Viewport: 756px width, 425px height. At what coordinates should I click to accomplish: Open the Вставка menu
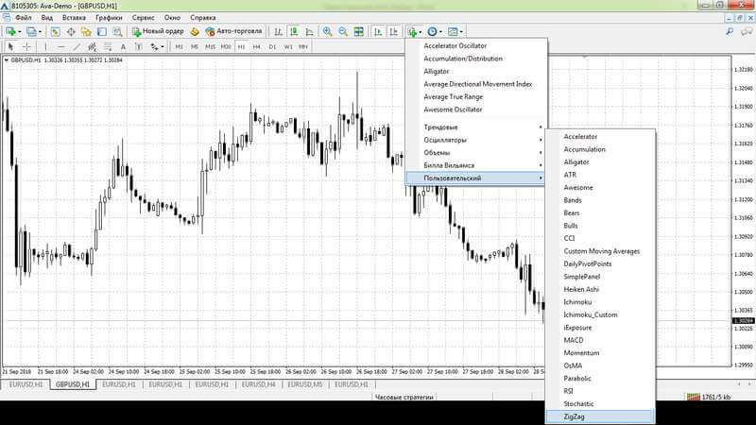coord(74,18)
